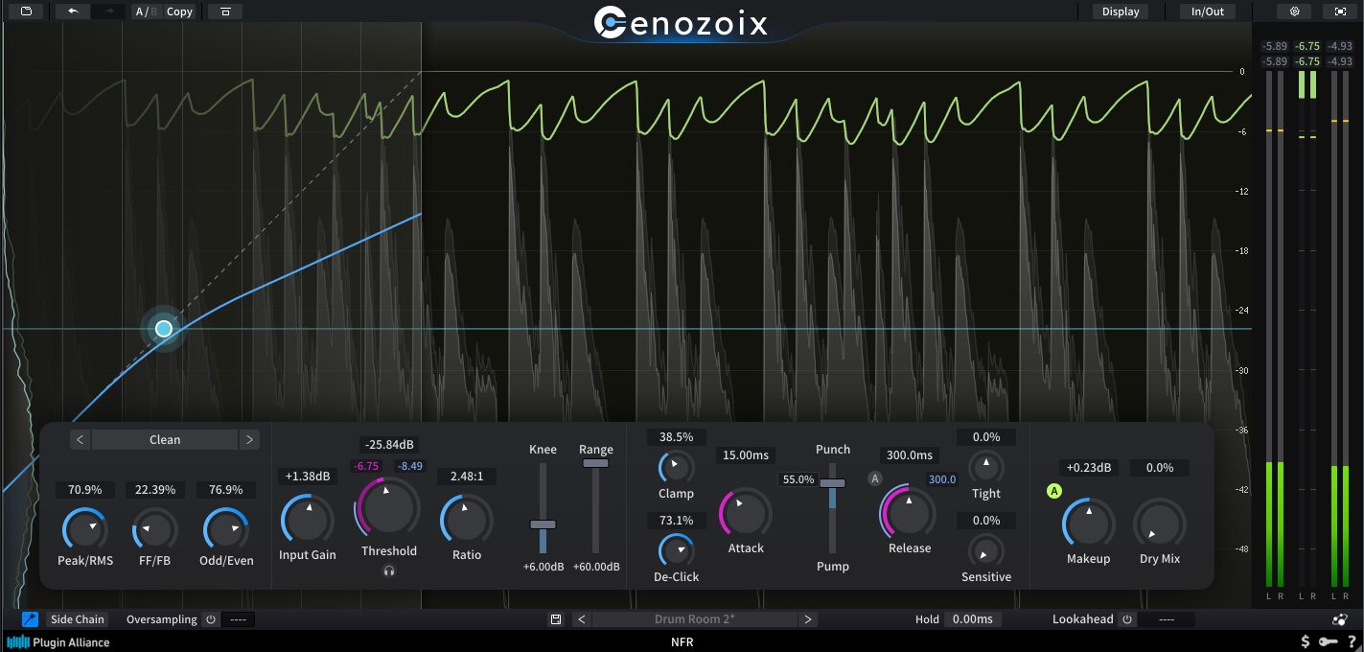Viewport: 1364px width, 652px height.
Task: Click the threshold handle on the curve
Action: tap(164, 329)
